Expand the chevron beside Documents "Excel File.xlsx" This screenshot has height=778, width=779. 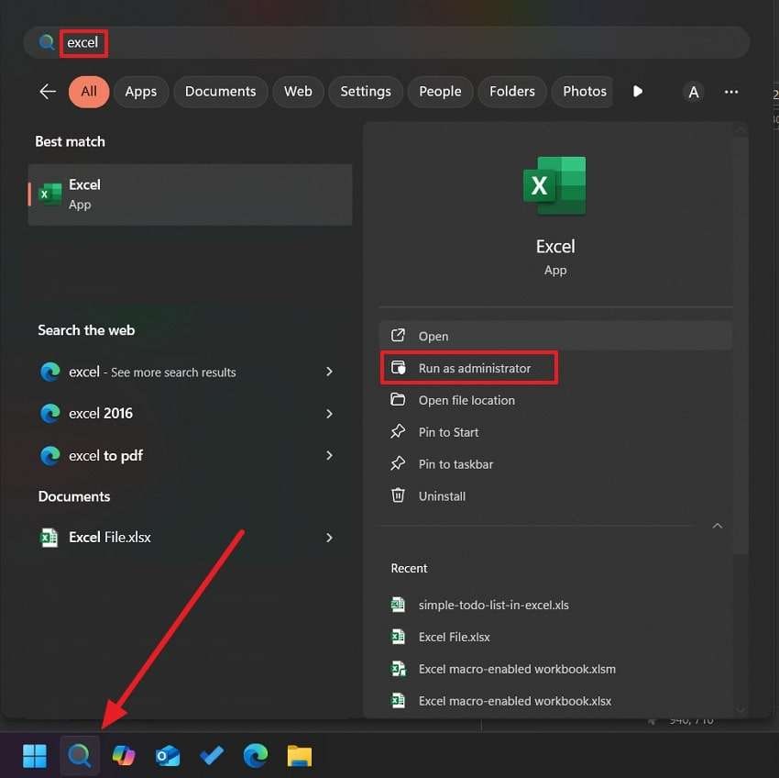(329, 538)
